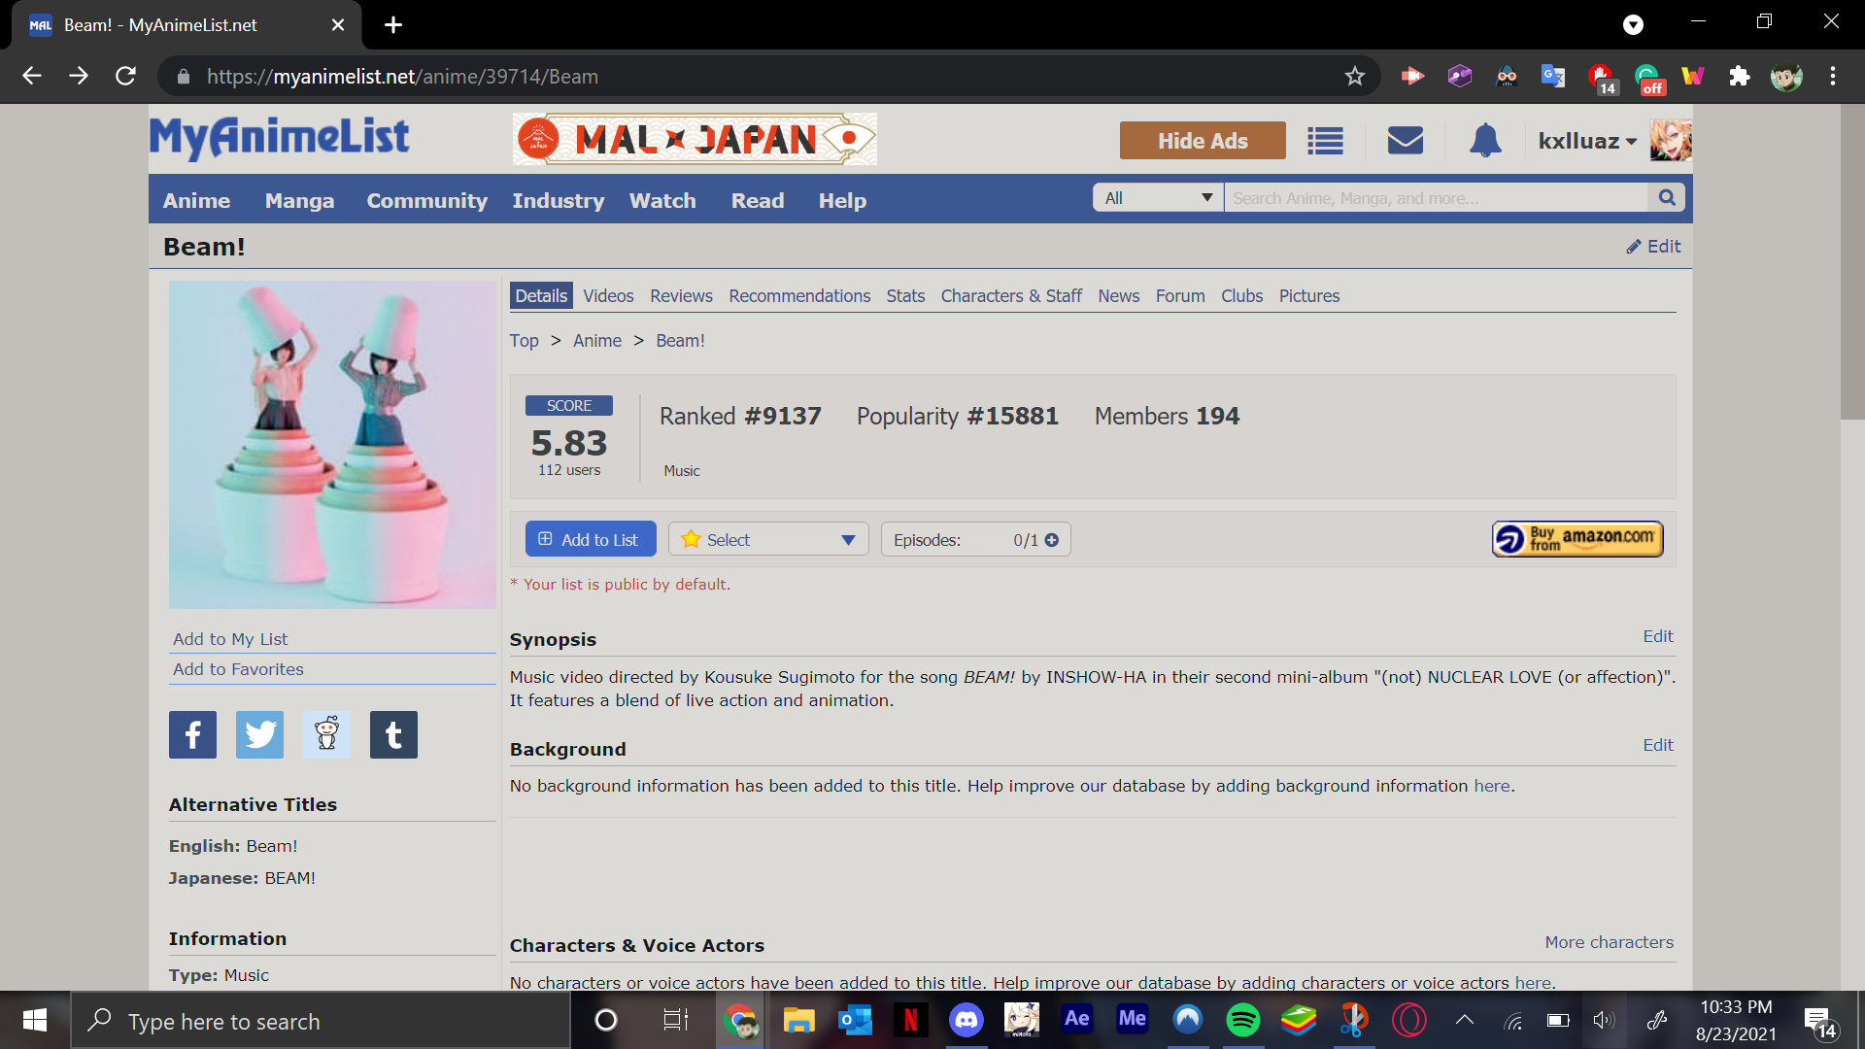Open the messages envelope icon
Viewport: 1865px width, 1049px height.
pyautogui.click(x=1405, y=141)
